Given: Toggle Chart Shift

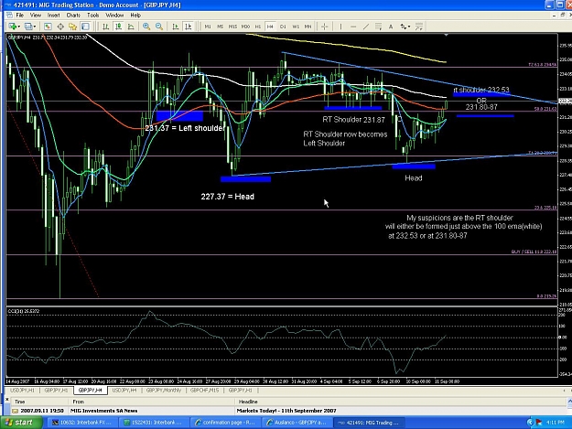Looking at the screenshot, I should [x=189, y=27].
